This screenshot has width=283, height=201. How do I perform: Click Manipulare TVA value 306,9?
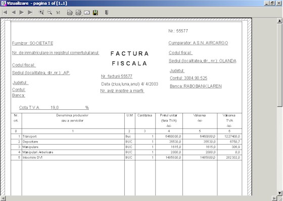click(236, 147)
